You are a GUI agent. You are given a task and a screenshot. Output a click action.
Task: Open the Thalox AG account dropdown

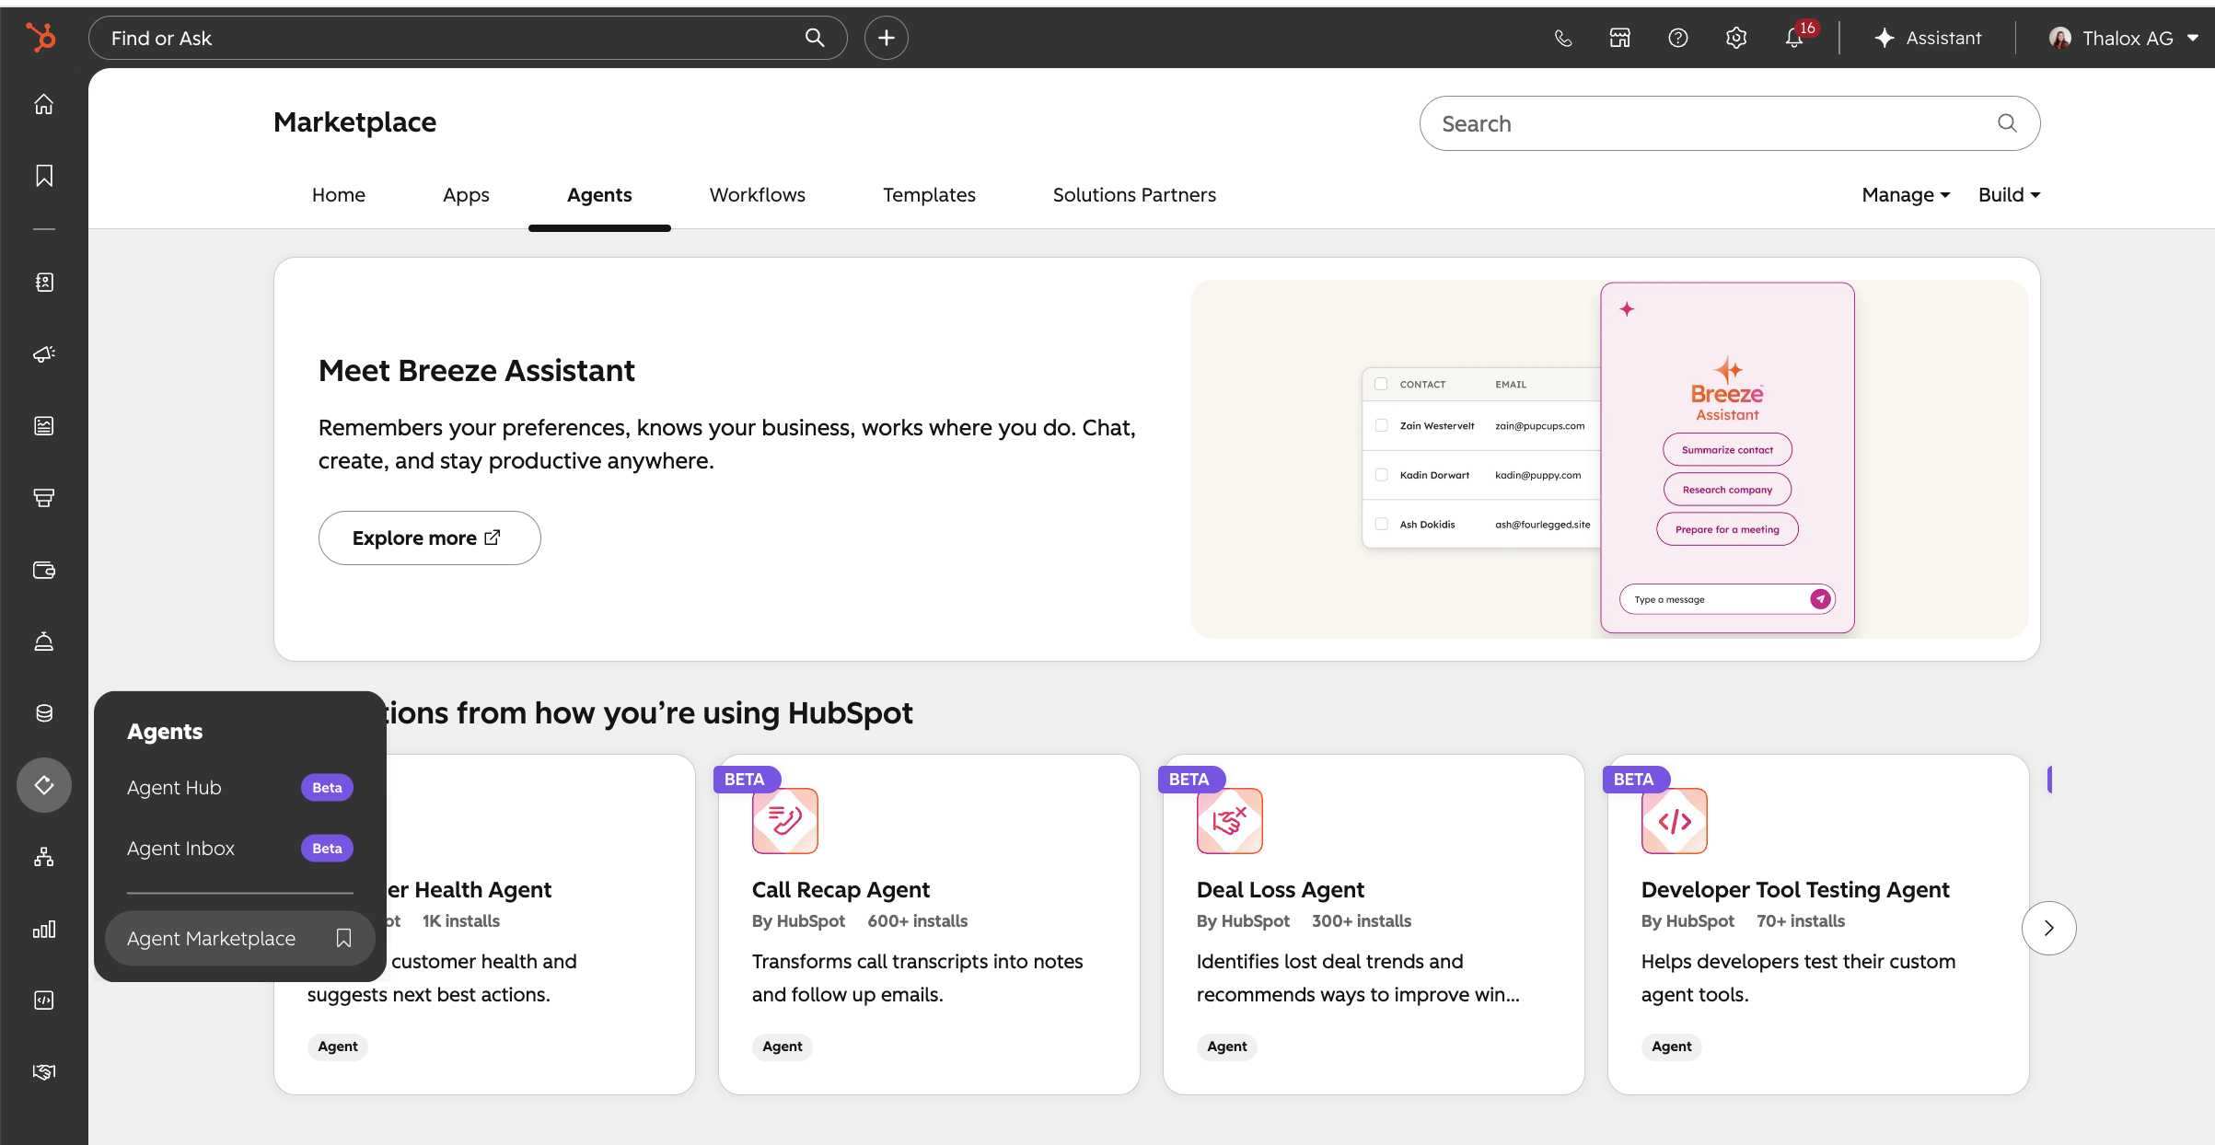pos(2125,38)
